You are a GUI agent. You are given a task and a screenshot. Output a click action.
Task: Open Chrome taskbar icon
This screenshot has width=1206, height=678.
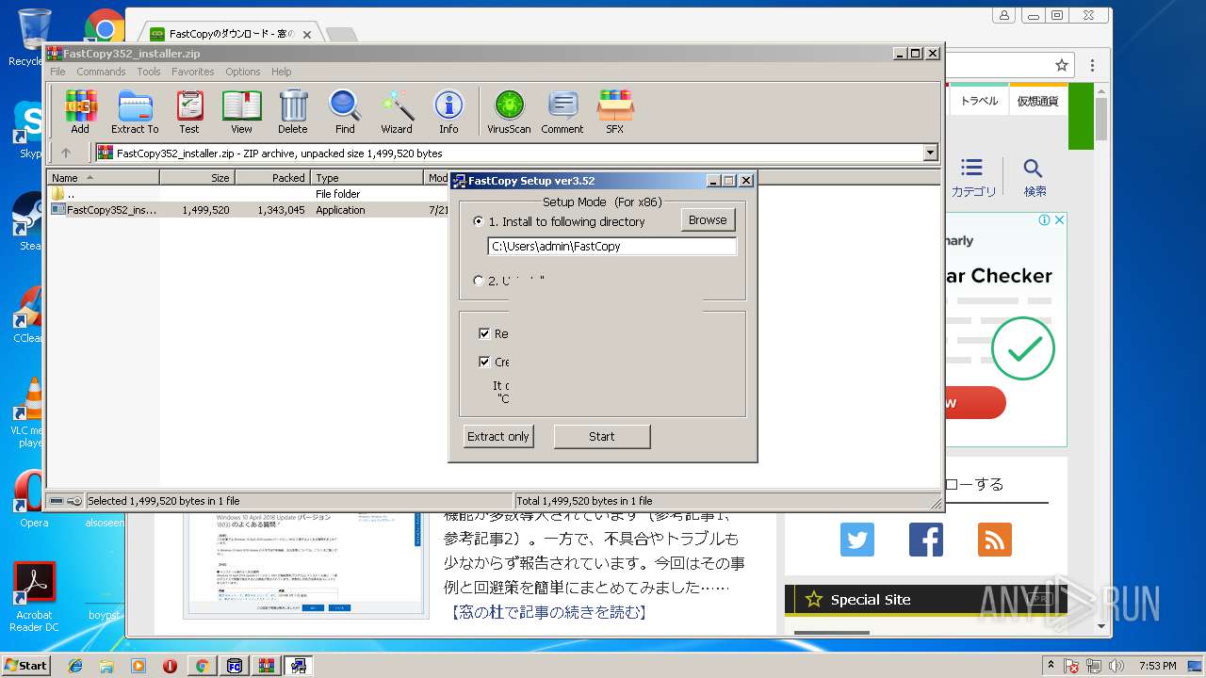coord(201,666)
